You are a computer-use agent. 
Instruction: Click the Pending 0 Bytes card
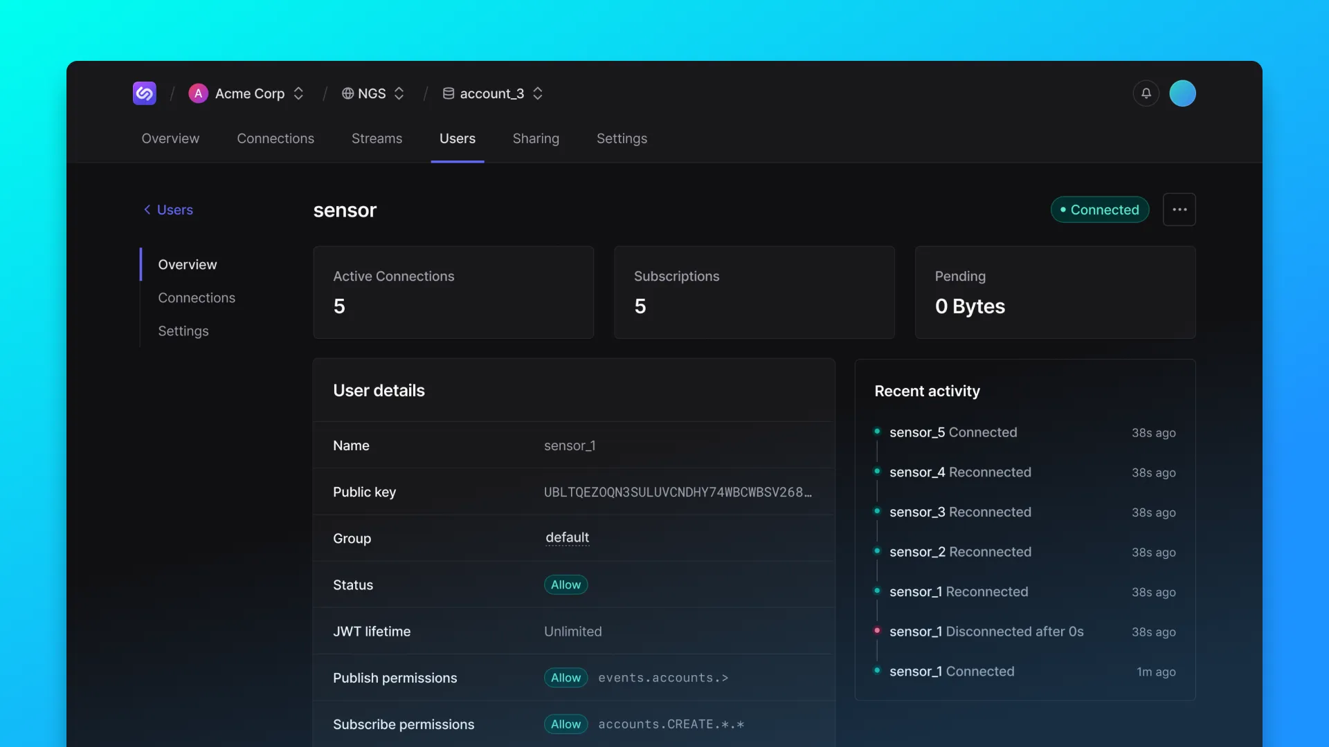click(x=1055, y=293)
